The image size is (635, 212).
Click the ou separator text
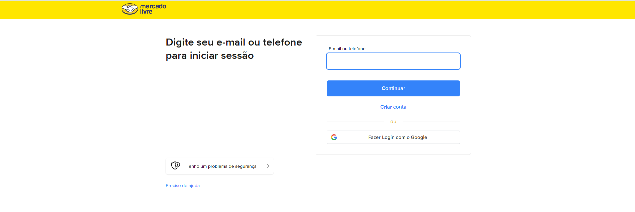click(393, 122)
